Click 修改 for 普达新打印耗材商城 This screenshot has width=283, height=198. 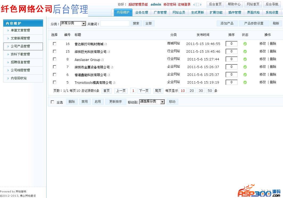click(263, 44)
